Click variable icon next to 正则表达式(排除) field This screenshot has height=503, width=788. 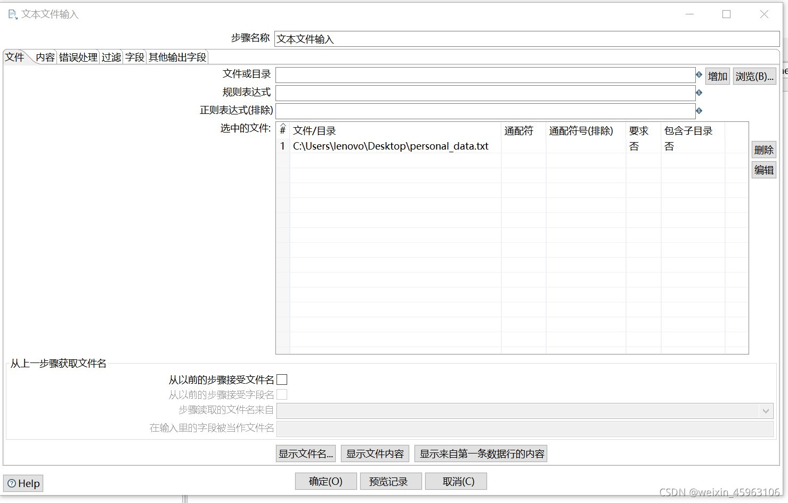coord(699,111)
